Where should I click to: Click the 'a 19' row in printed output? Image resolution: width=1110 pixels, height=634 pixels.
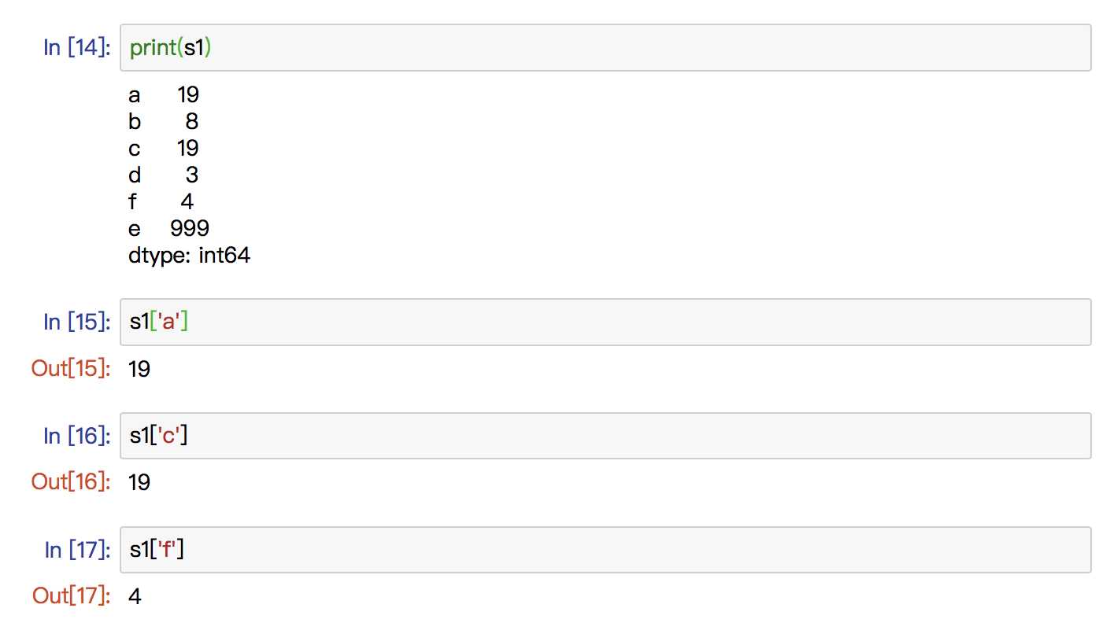(x=164, y=95)
